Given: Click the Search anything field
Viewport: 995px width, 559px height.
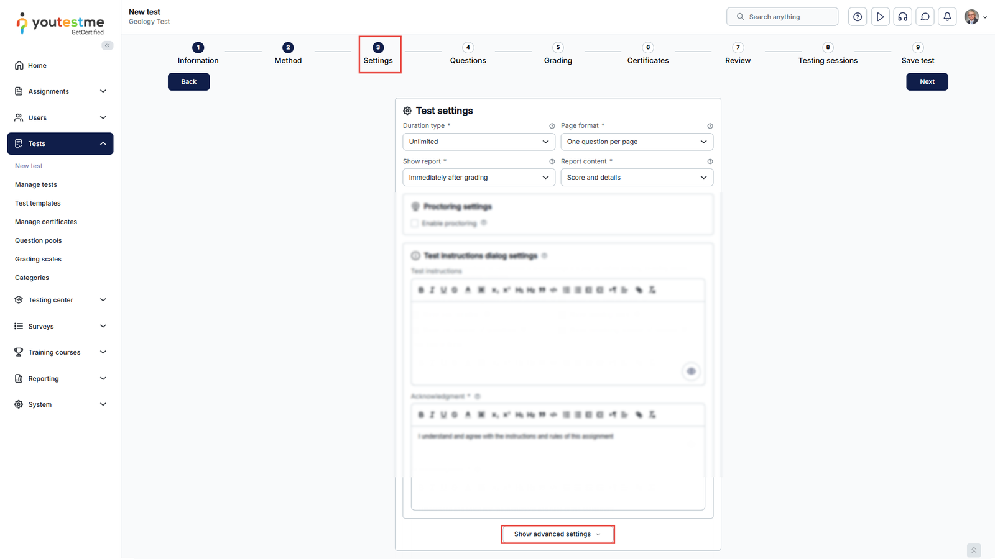Looking at the screenshot, I should [787, 17].
